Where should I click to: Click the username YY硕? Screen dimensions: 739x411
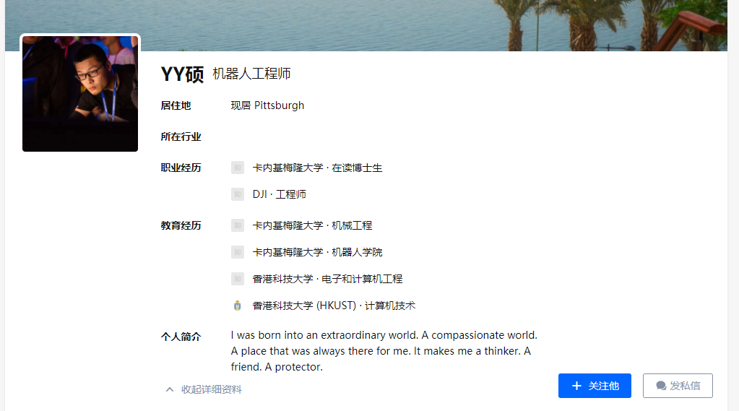[x=182, y=74]
